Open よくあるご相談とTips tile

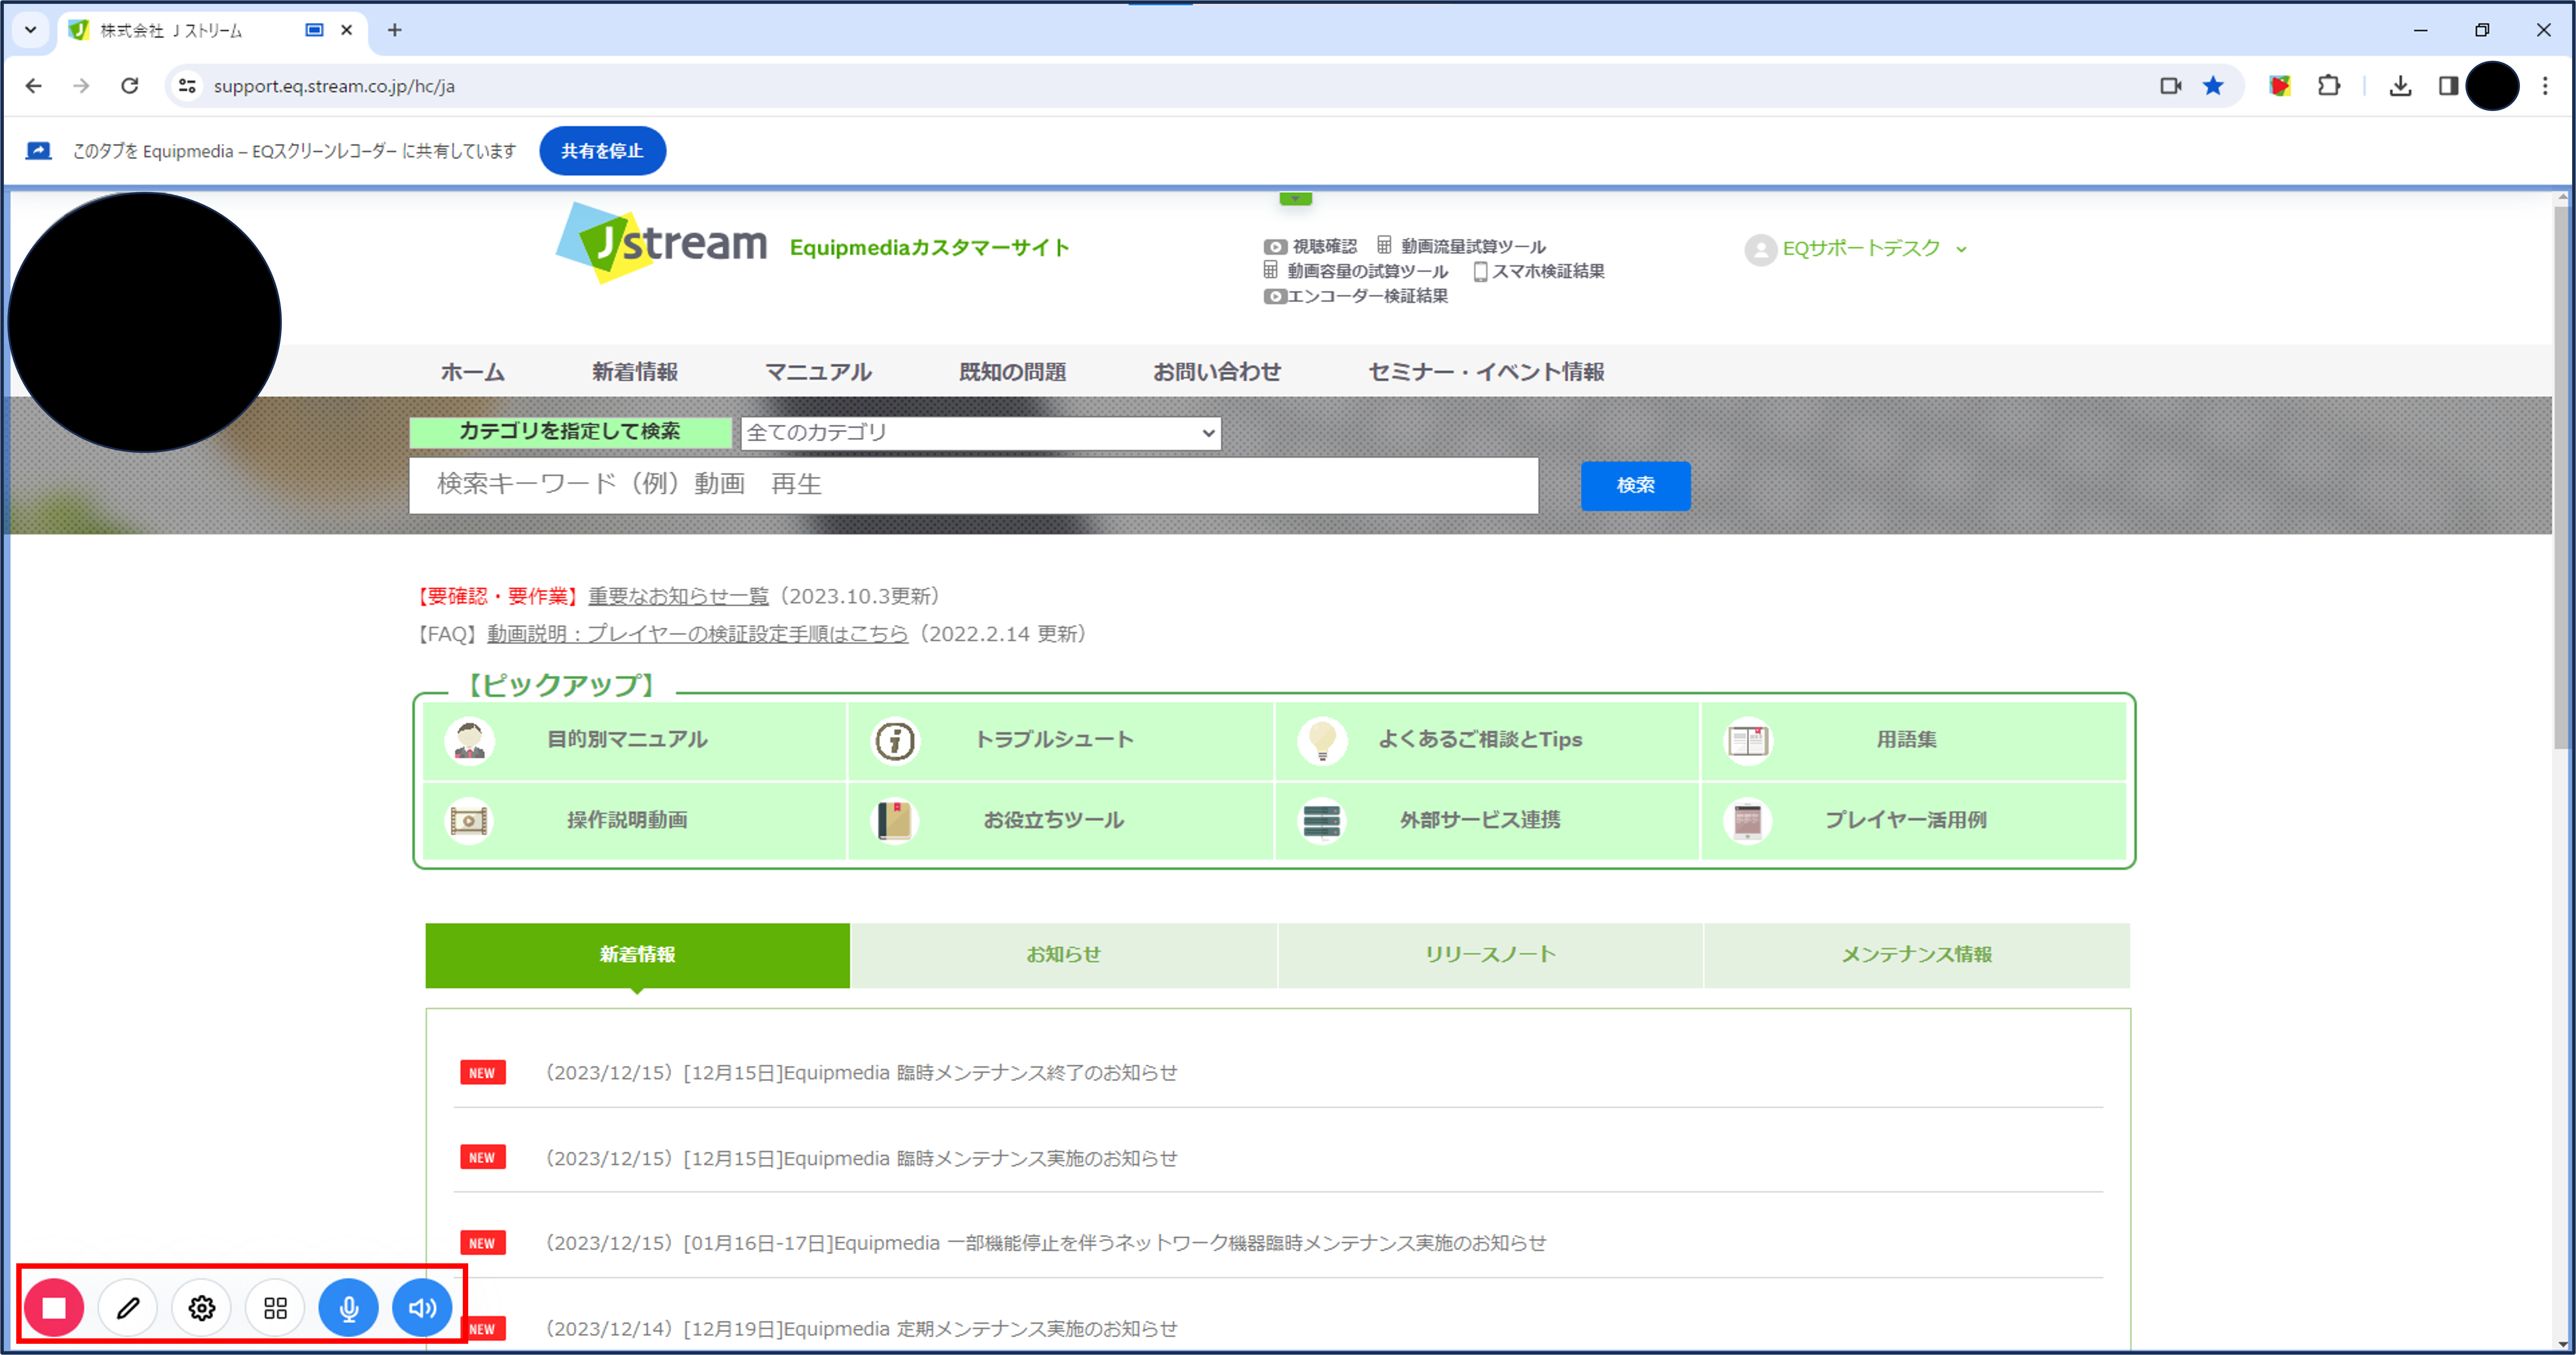1487,740
